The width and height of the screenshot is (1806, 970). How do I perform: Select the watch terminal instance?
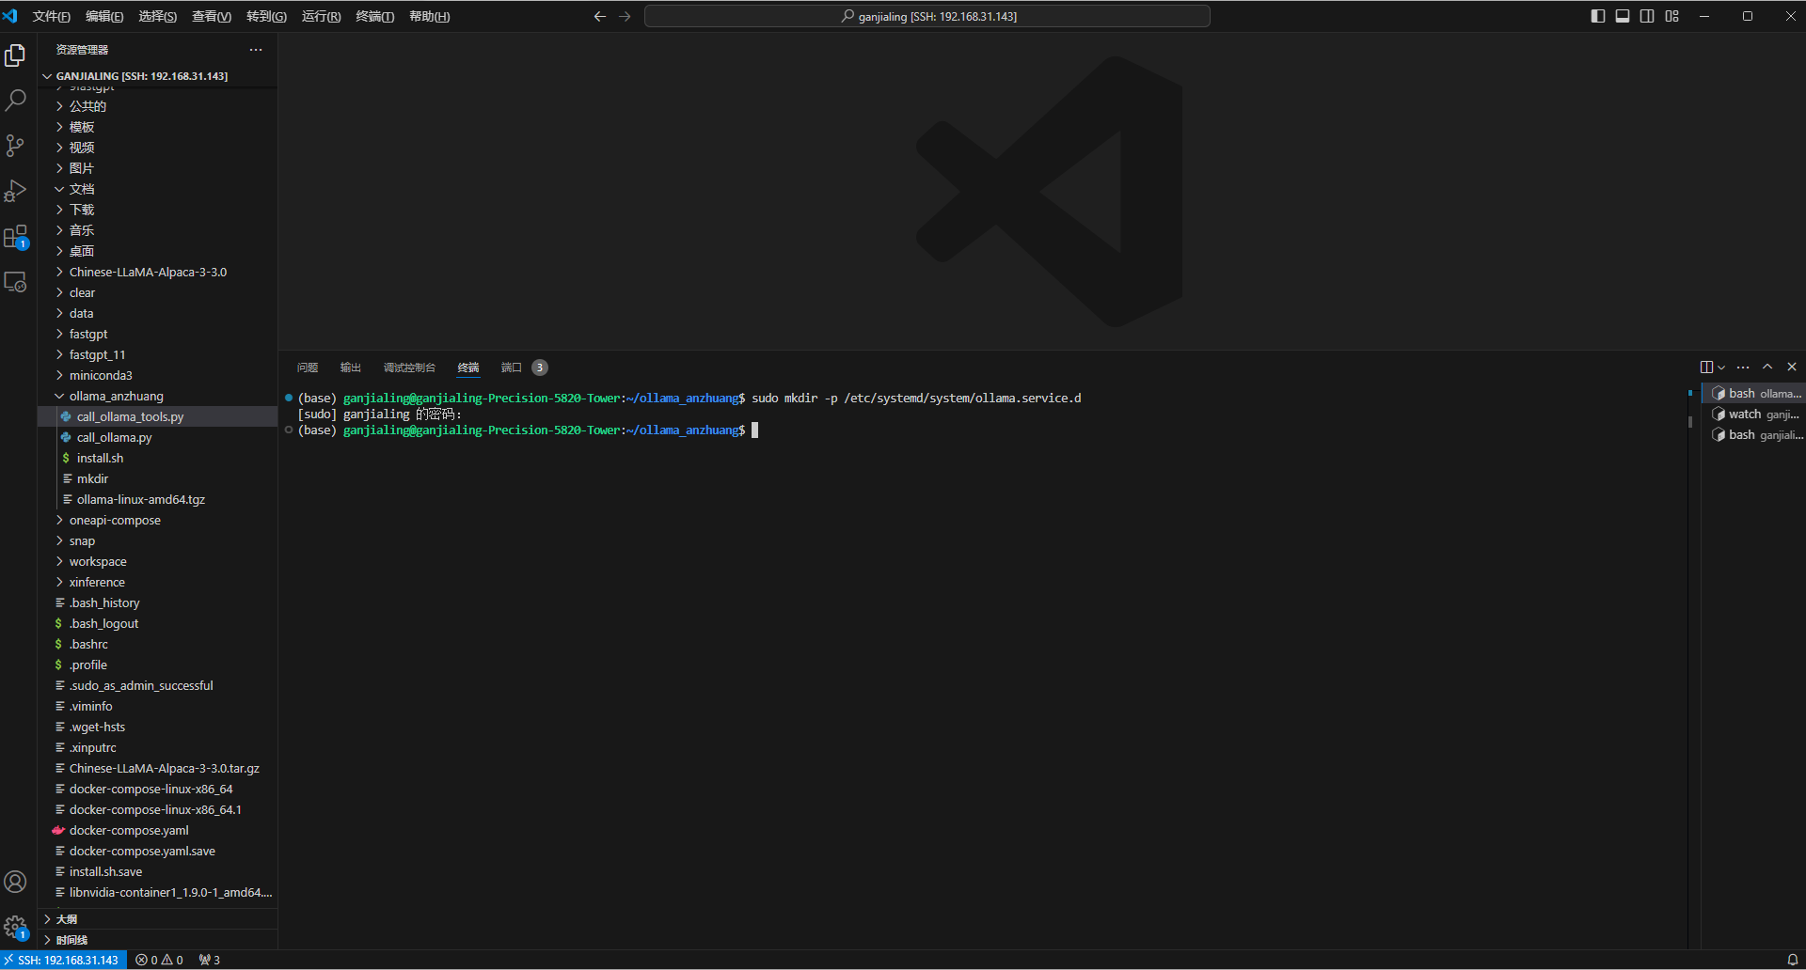(1755, 415)
